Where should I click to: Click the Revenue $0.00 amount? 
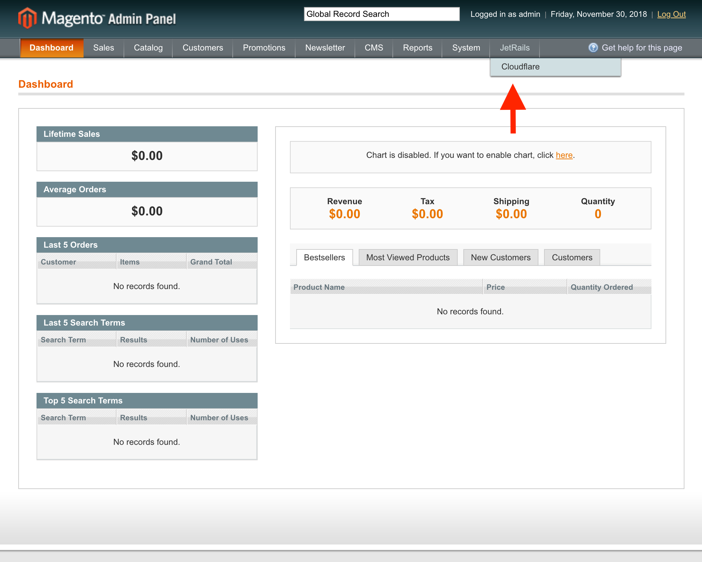pos(344,214)
